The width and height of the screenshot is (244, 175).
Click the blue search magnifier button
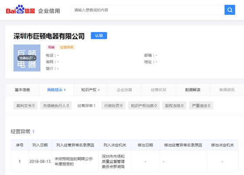tap(230, 10)
